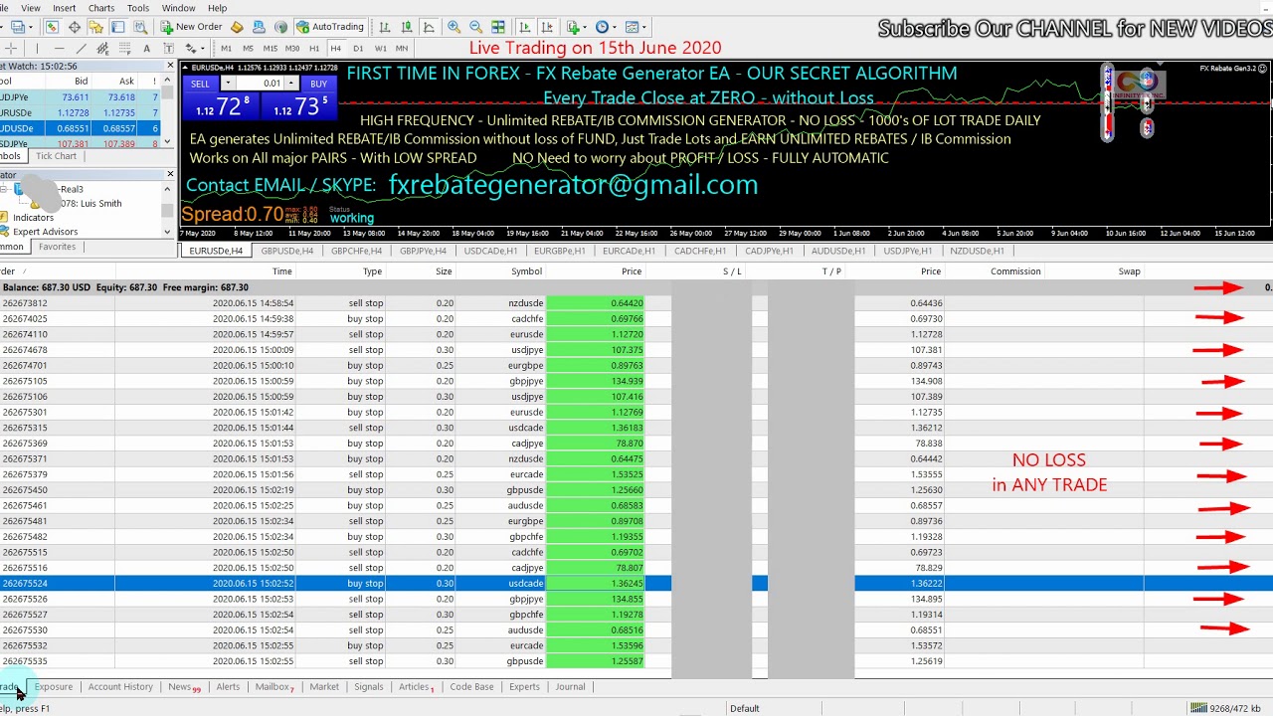Open the MetaEditor book icon
Screen dimensions: 1273x716
[x=237, y=27]
